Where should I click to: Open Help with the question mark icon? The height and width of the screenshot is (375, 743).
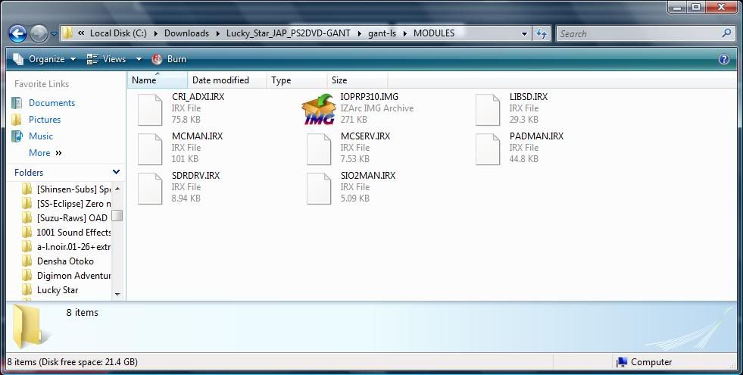tap(723, 59)
